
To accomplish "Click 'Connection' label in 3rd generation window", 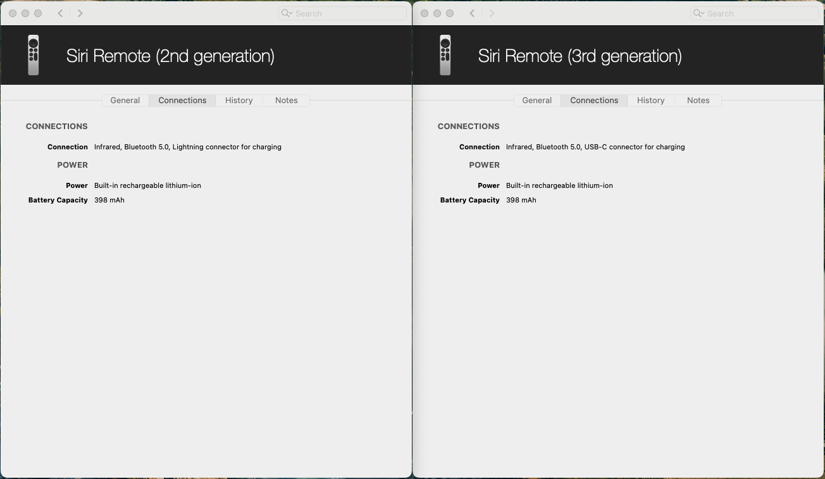I will point(479,147).
